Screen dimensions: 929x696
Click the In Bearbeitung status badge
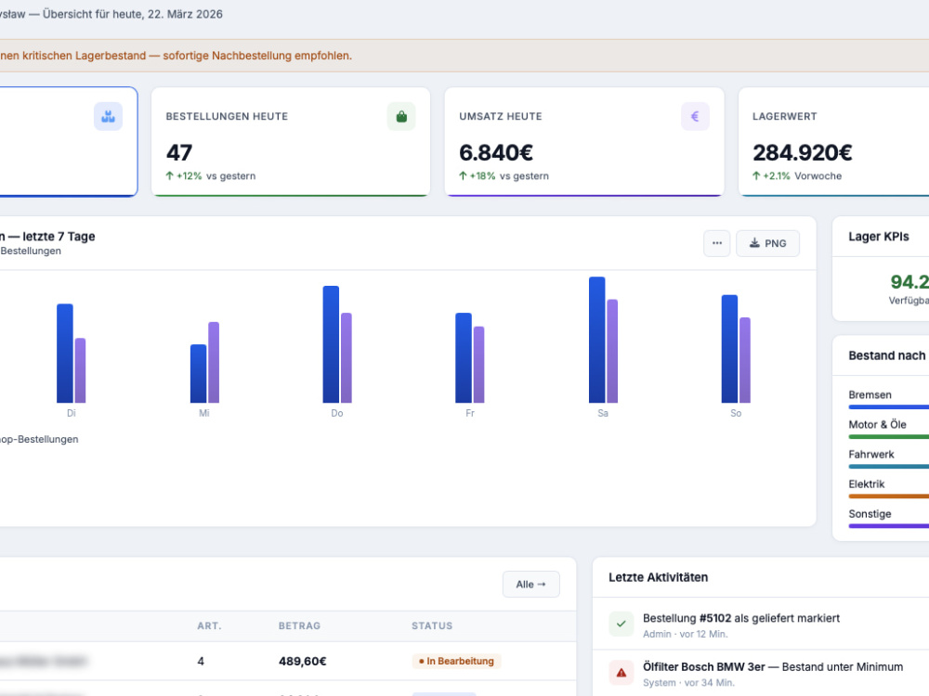click(x=457, y=661)
